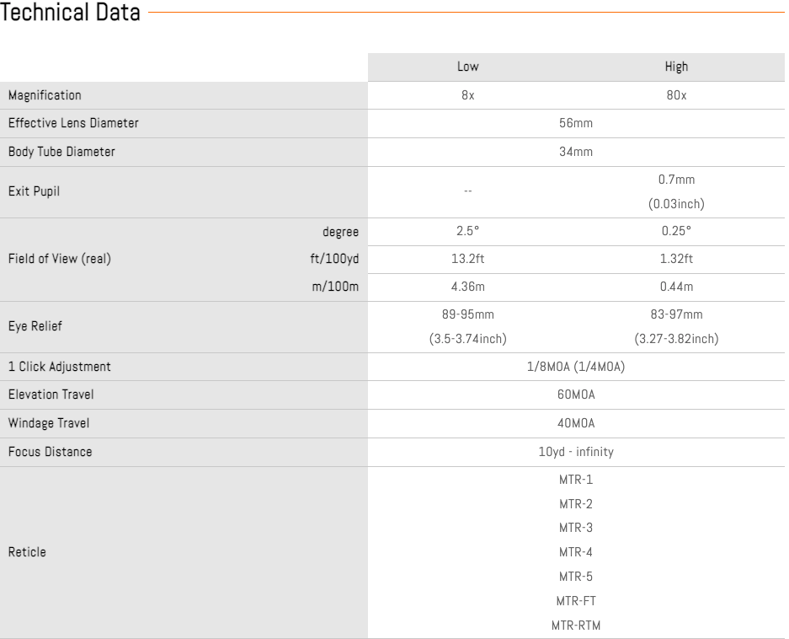Select the 60MOA elevation travel value

576,395
